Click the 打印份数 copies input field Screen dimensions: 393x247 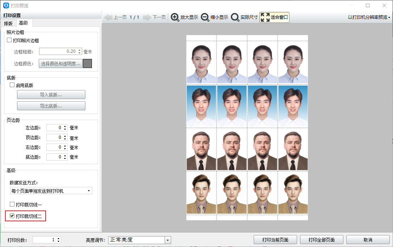[44, 240]
